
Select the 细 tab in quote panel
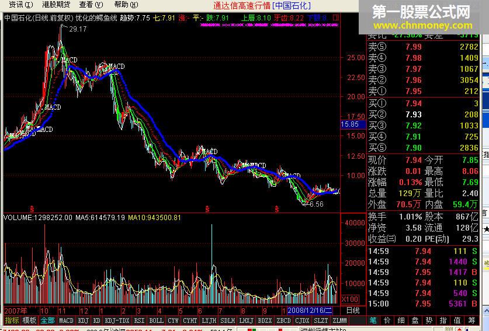[401, 320]
